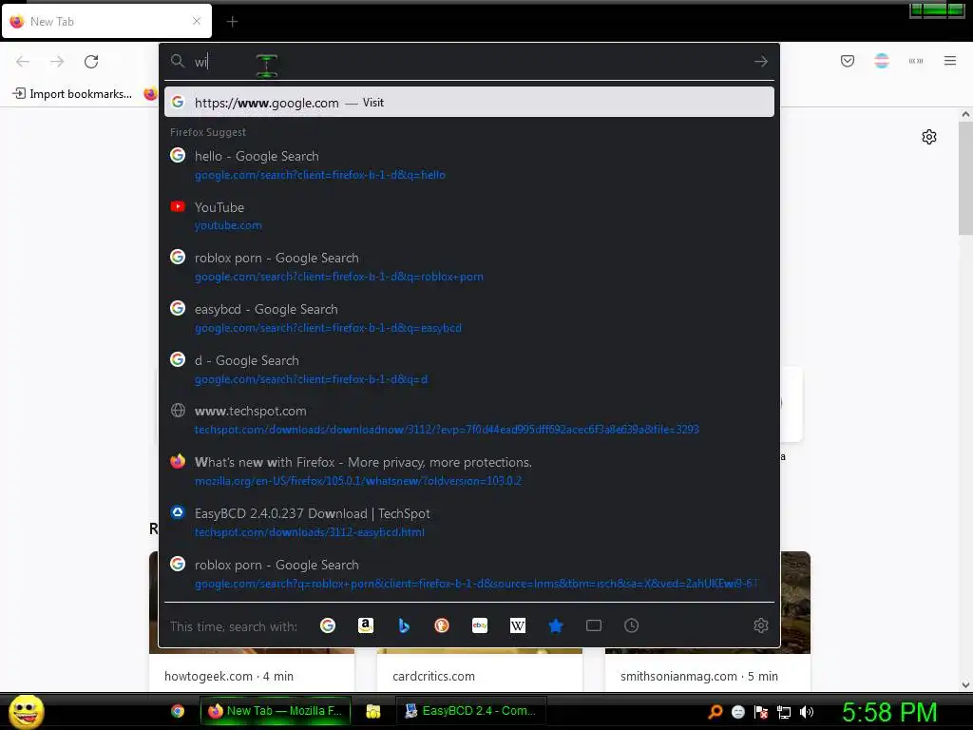Search open tabs via tab icon
The height and width of the screenshot is (730, 973).
pos(594,625)
